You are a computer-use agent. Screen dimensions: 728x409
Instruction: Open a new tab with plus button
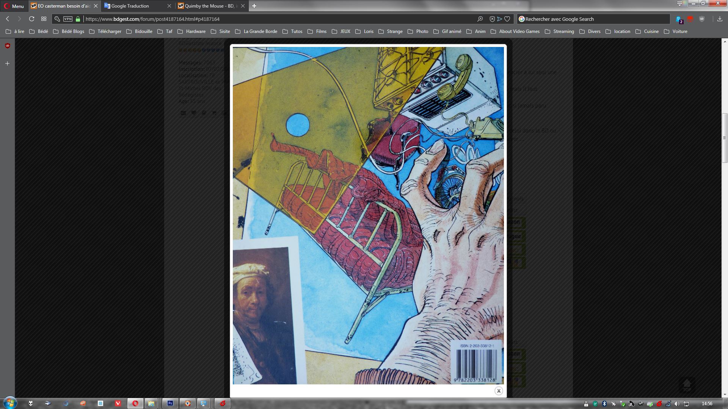pos(254,6)
